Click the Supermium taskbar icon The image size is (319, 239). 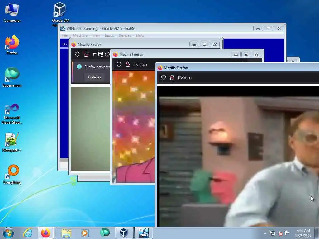pos(105,232)
